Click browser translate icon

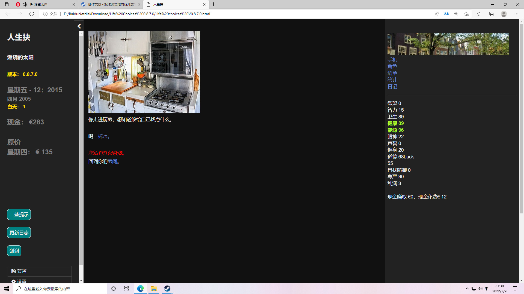tap(446, 14)
